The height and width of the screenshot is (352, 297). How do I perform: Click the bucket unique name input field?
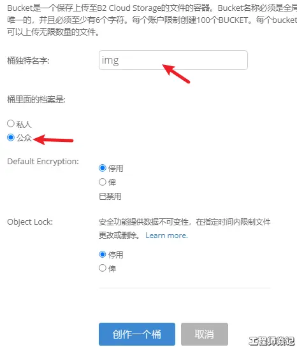[173, 60]
